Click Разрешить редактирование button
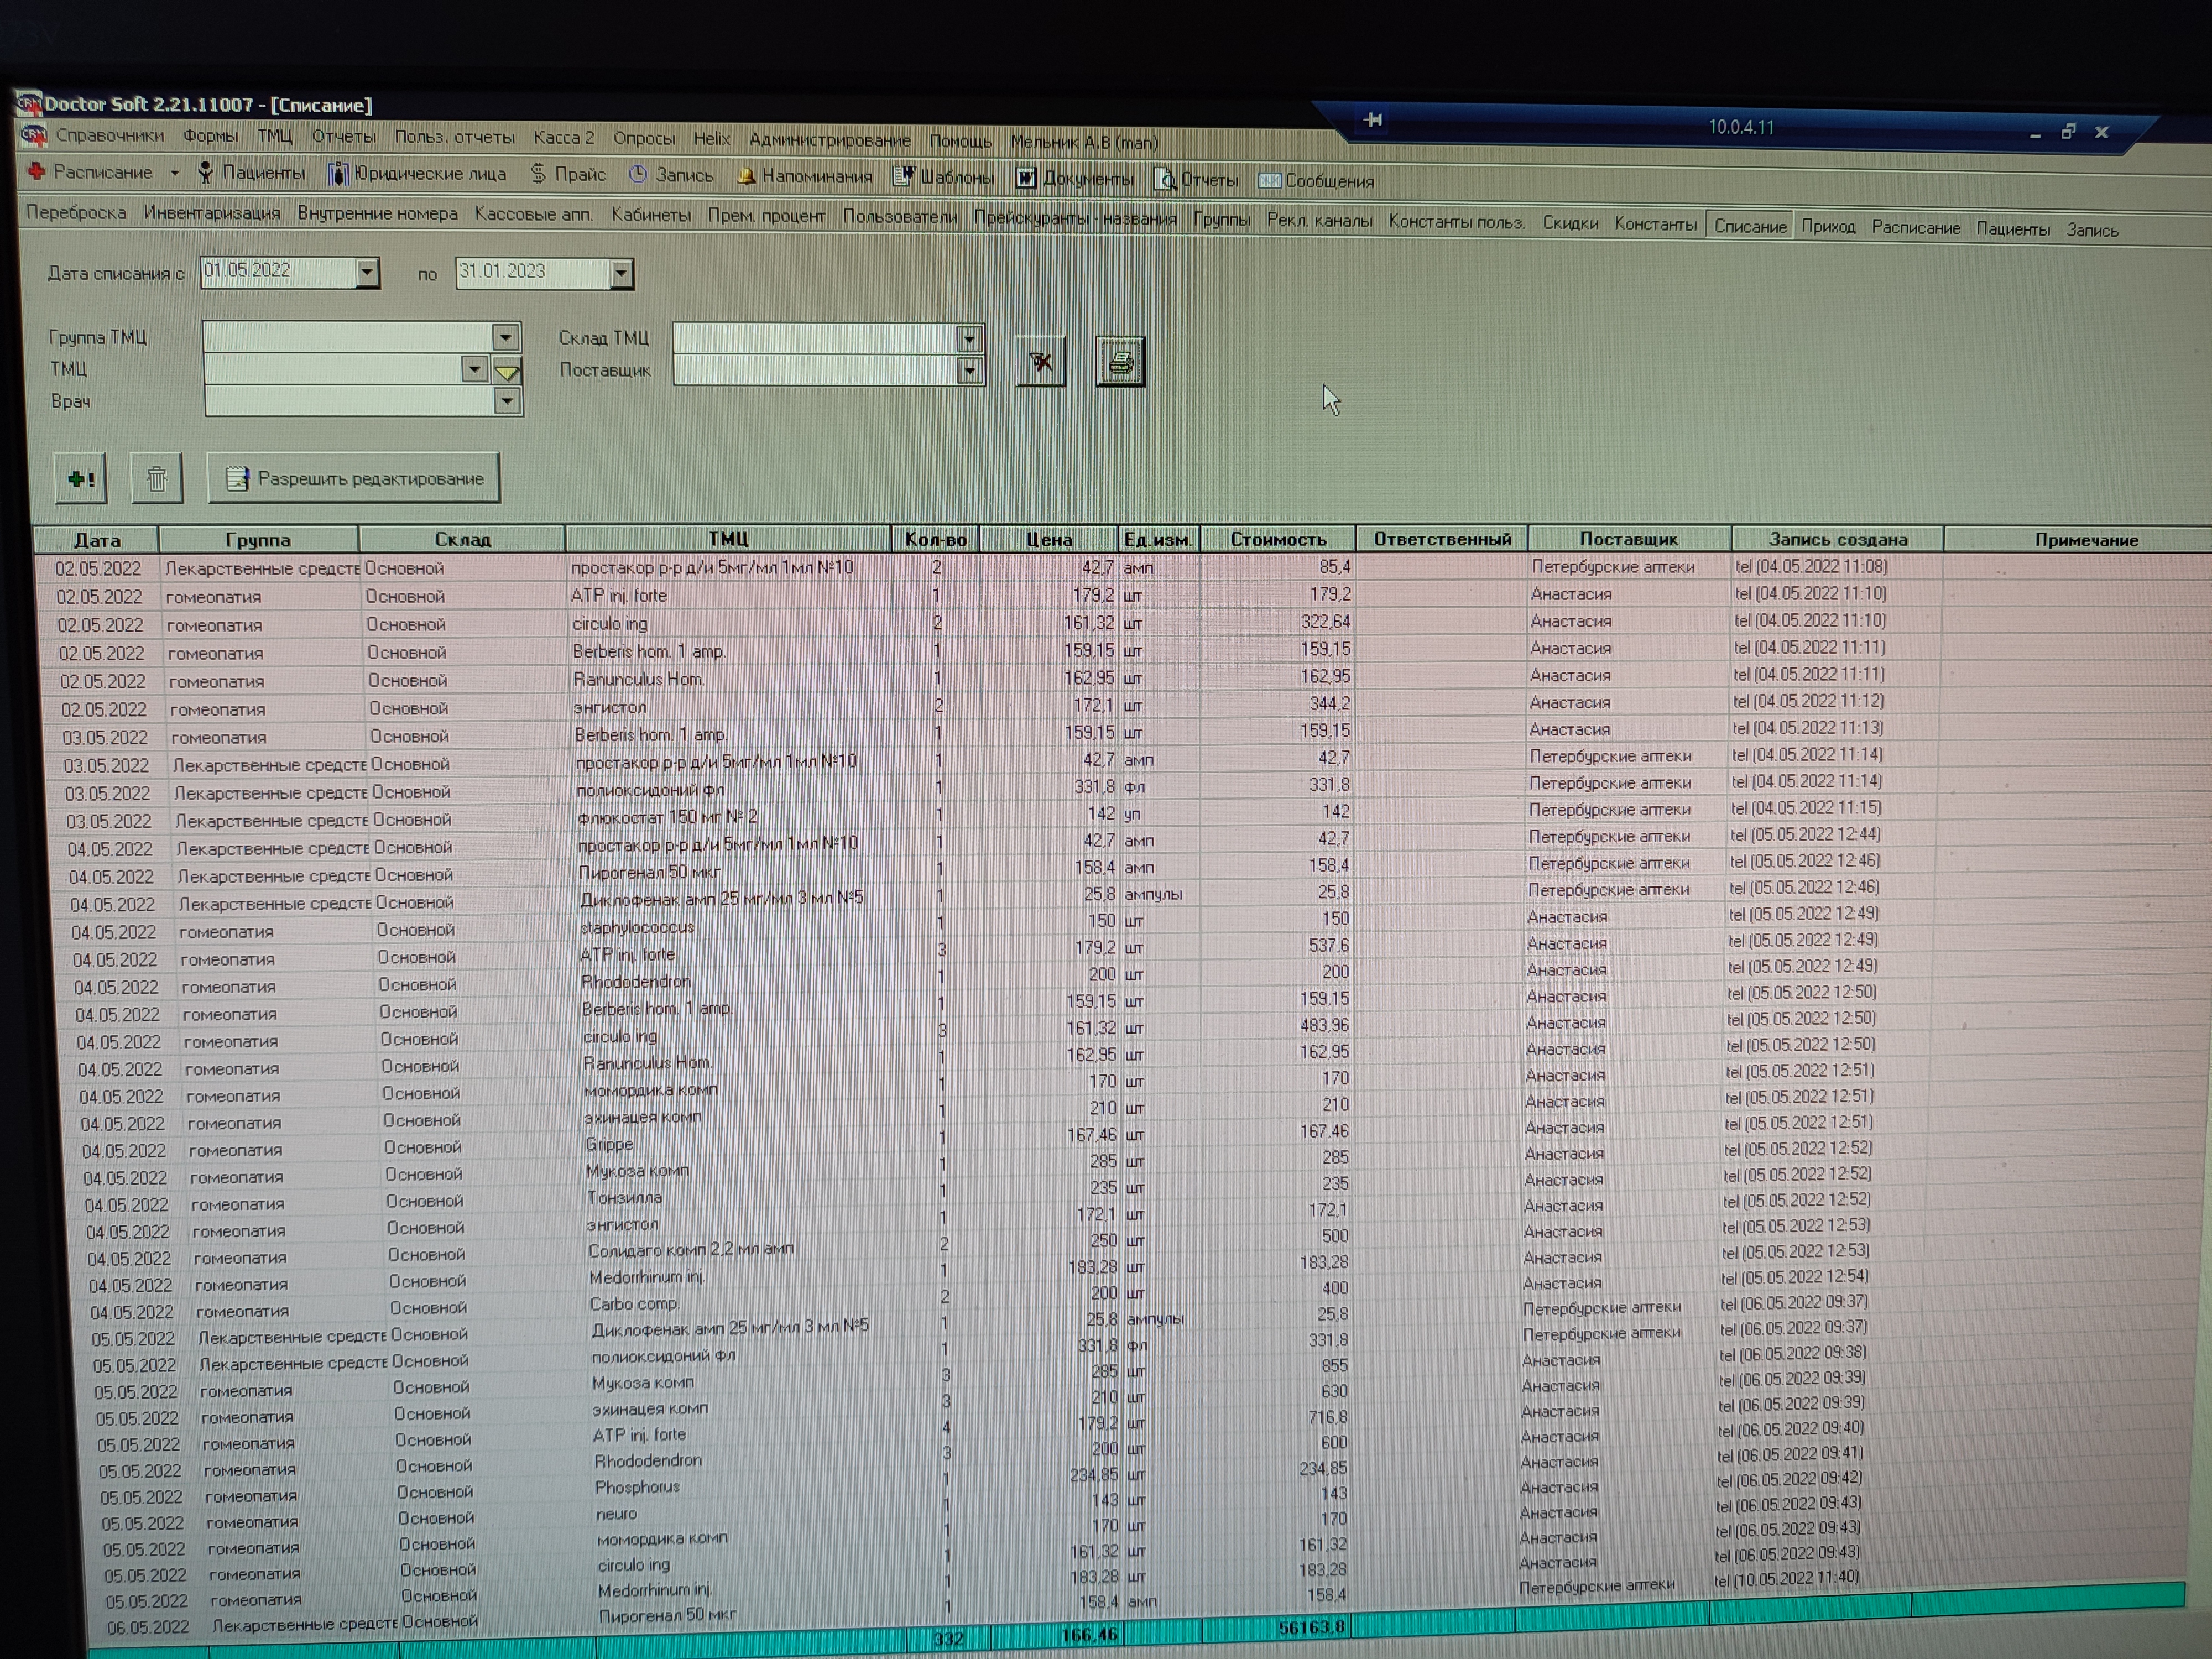Image resolution: width=2212 pixels, height=1659 pixels. point(354,479)
